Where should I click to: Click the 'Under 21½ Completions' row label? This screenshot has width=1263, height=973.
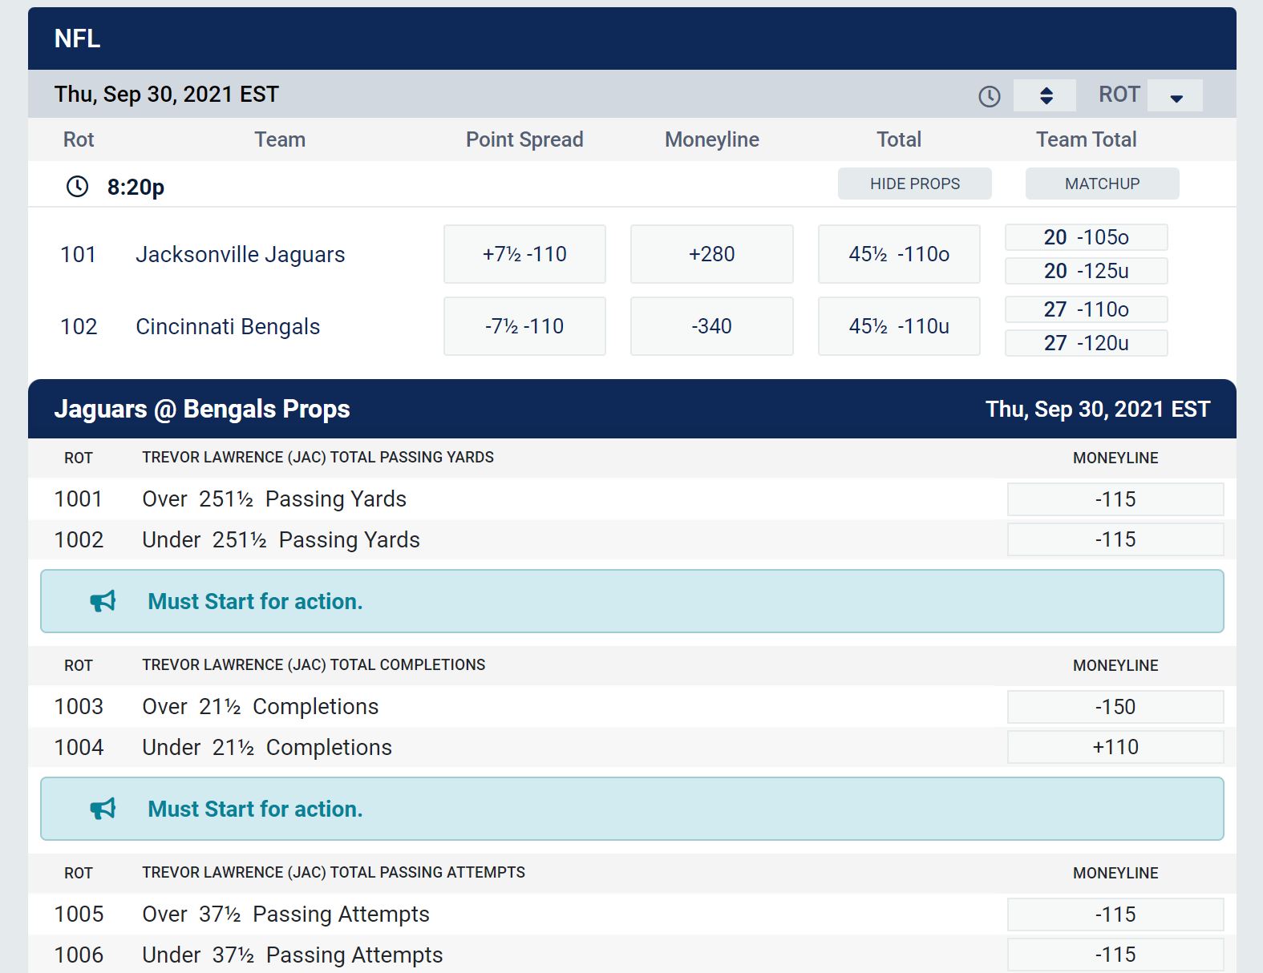point(267,747)
